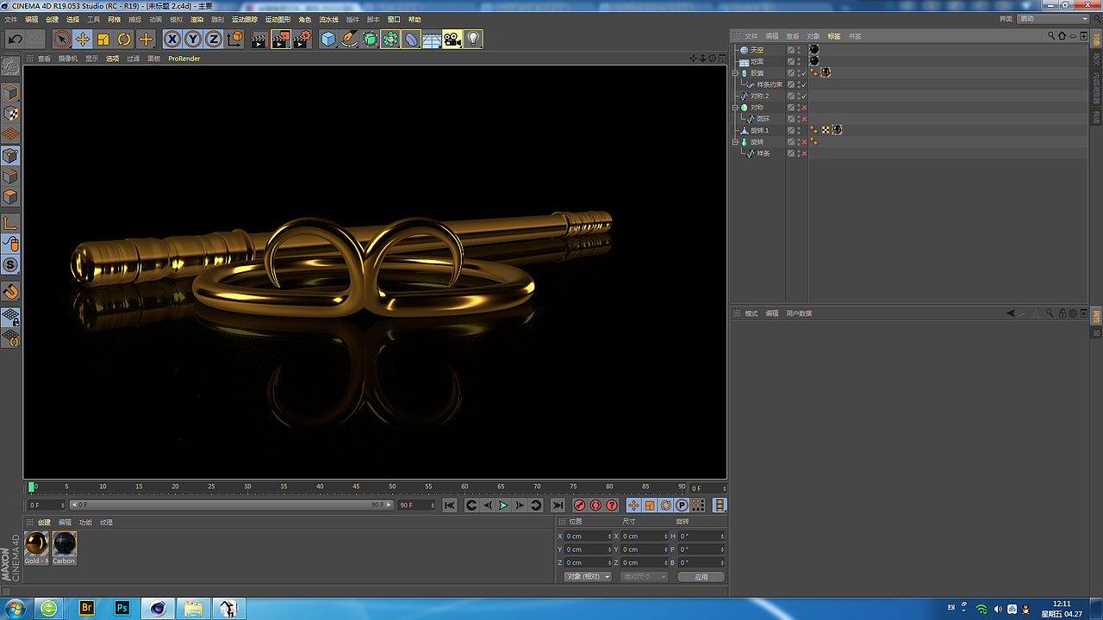Screen dimensions: 1103x620
Task: Open the 帮助 menu in the menu bar
Action: [415, 19]
